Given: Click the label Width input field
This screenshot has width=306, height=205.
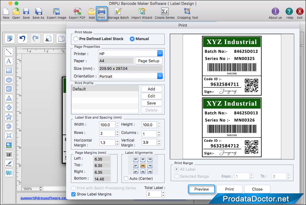Looking at the screenshot, I should 107,125.
